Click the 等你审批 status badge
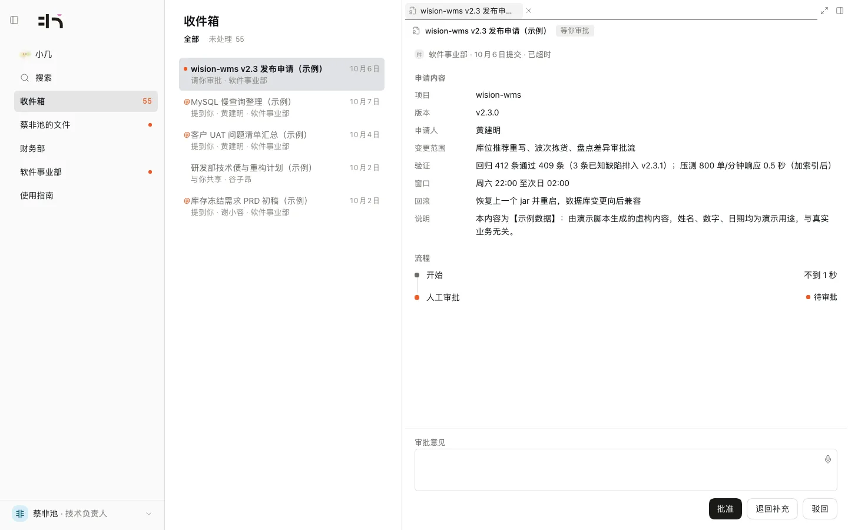 575,31
